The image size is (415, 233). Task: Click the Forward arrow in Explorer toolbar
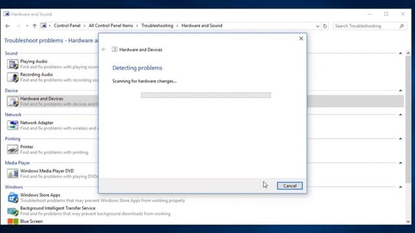(x=18, y=26)
